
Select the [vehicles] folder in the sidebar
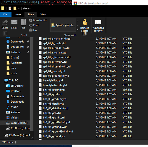(16, 63)
